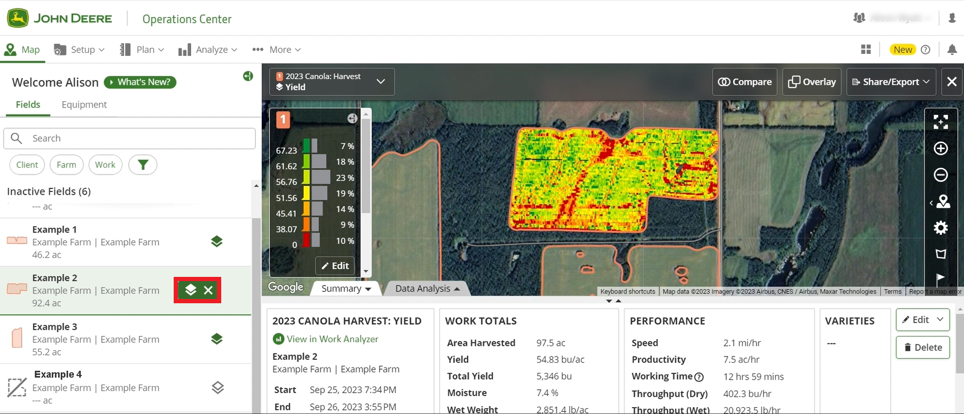The width and height of the screenshot is (964, 414).
Task: Collapse the details panel with the down arrow
Action: [609, 301]
